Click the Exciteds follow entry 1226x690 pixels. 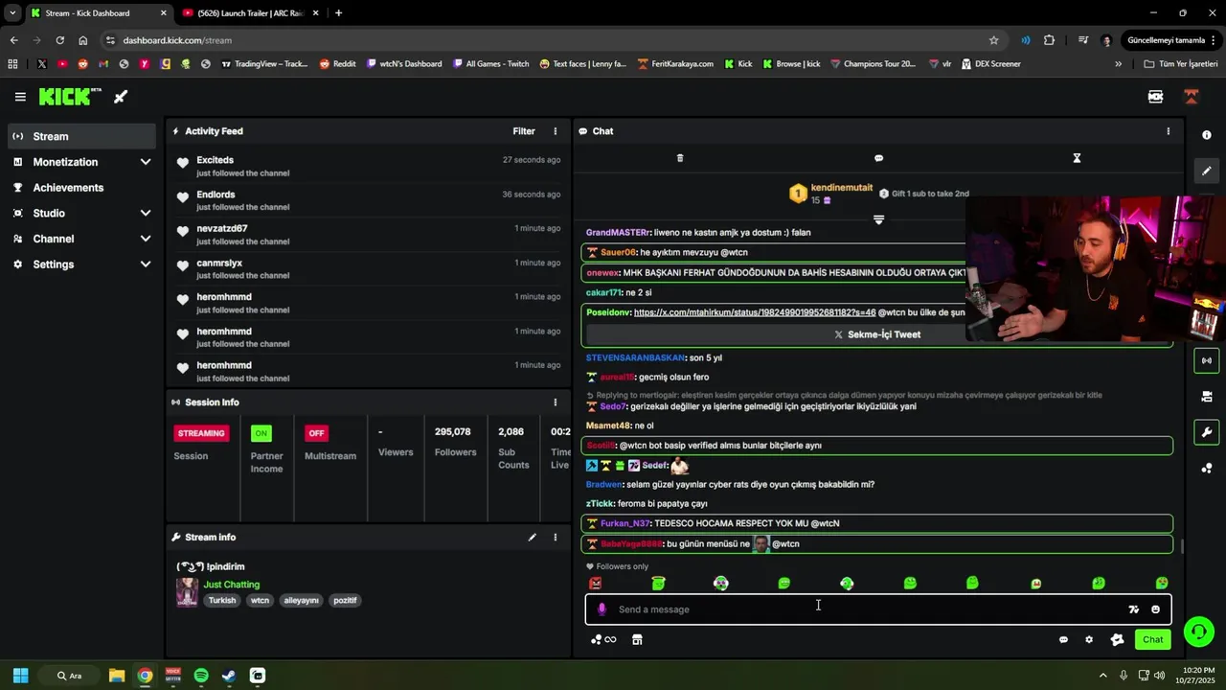click(x=369, y=167)
